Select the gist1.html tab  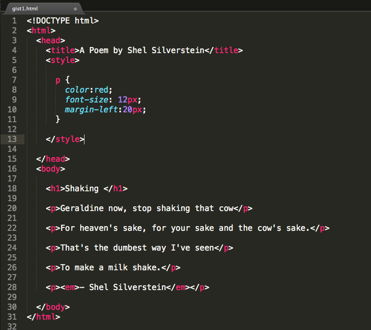click(43, 9)
